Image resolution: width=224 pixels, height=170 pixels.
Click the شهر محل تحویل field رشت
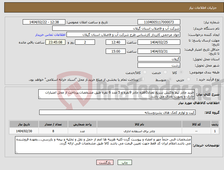click(x=159, y=65)
